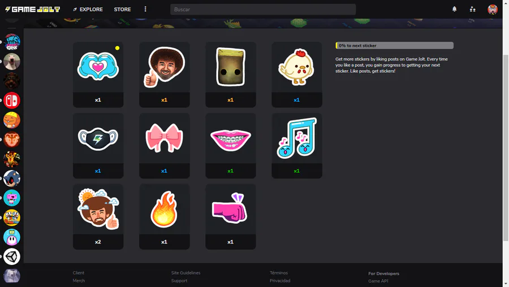Viewport: 509px width, 287px height.
Task: Select the chicken sticker
Action: 297,67
